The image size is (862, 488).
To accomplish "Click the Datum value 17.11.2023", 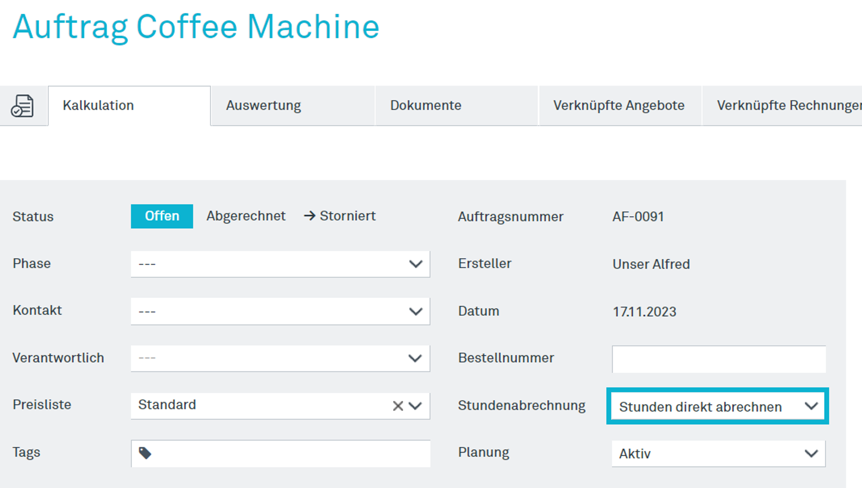I will [645, 311].
